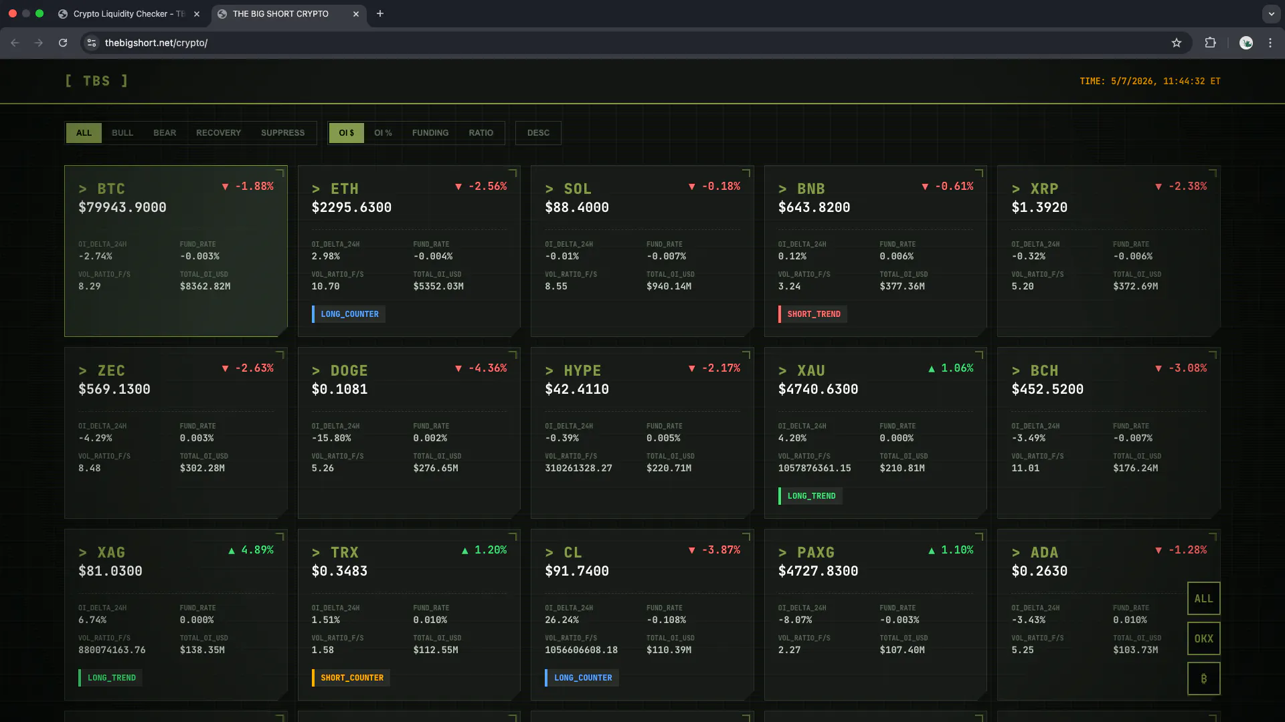Click the HYPE vol ratio 310261328.27

point(578,468)
